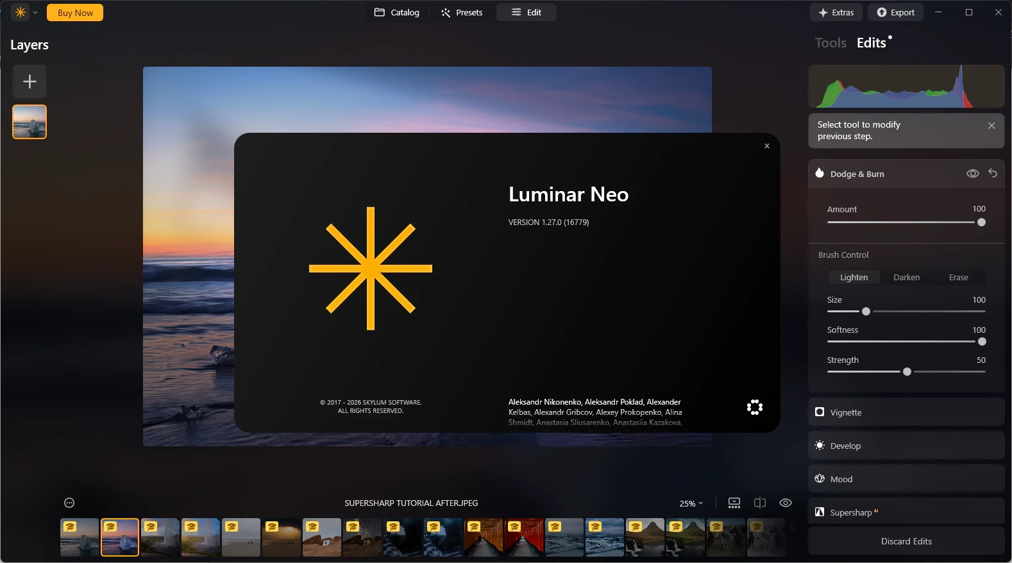Image resolution: width=1012 pixels, height=563 pixels.
Task: Click the Skylum Software copyright notice
Action: [371, 407]
